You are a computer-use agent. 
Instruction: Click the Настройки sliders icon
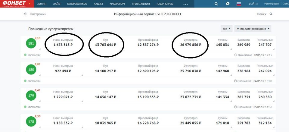[x=25, y=14]
